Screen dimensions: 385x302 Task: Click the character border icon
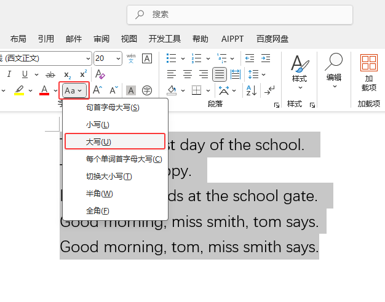[147, 58]
